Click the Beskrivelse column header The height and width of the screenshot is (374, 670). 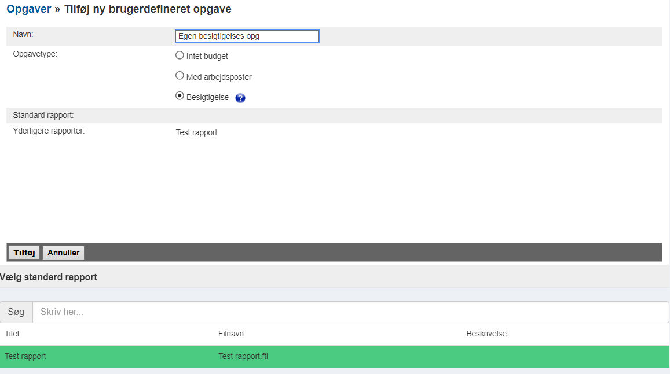click(x=486, y=334)
